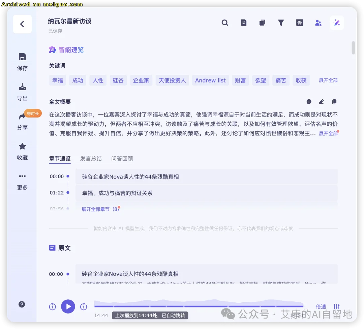Expand all keywords via 展开全部 link
The width and height of the screenshot is (364, 329).
328,80
